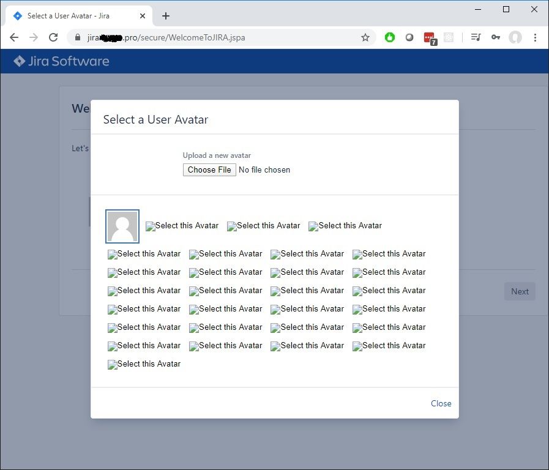Screen dimensions: 549x470
Task: Open a new browser tab
Action: 166,16
